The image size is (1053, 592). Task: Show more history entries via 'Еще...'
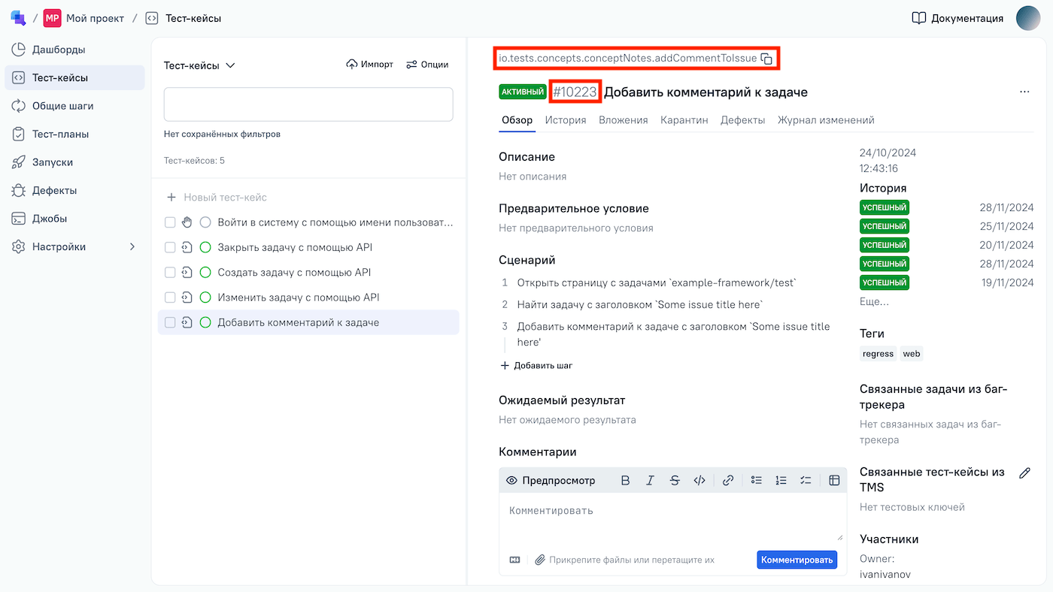coord(874,301)
